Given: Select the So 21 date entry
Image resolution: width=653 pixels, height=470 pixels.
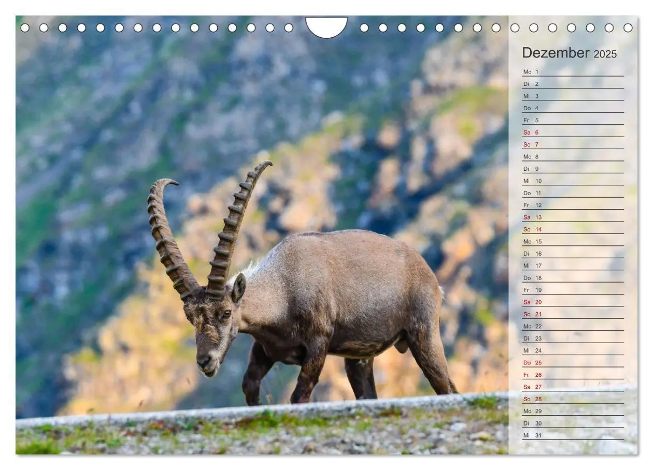Looking at the screenshot, I should click(573, 314).
